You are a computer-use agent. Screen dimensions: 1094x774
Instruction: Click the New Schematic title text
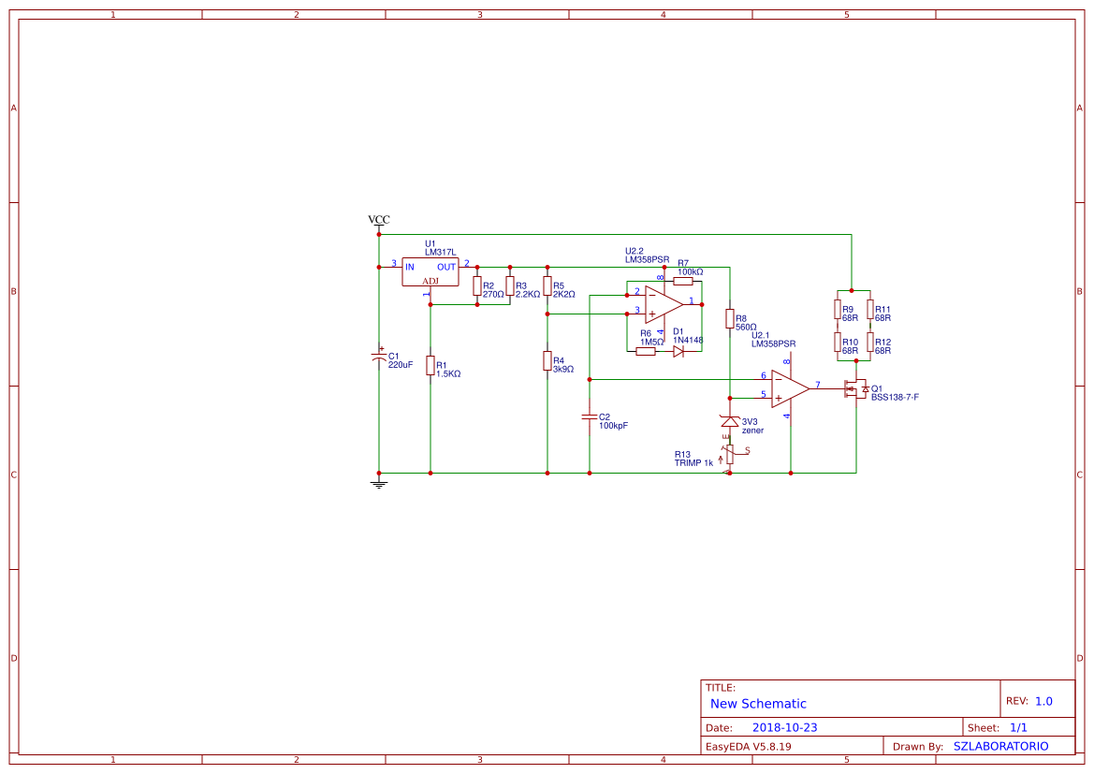758,704
